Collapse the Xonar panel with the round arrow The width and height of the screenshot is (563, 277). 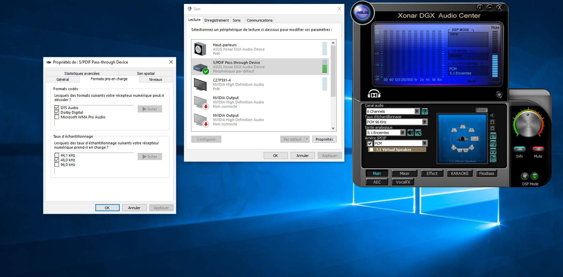click(x=499, y=95)
